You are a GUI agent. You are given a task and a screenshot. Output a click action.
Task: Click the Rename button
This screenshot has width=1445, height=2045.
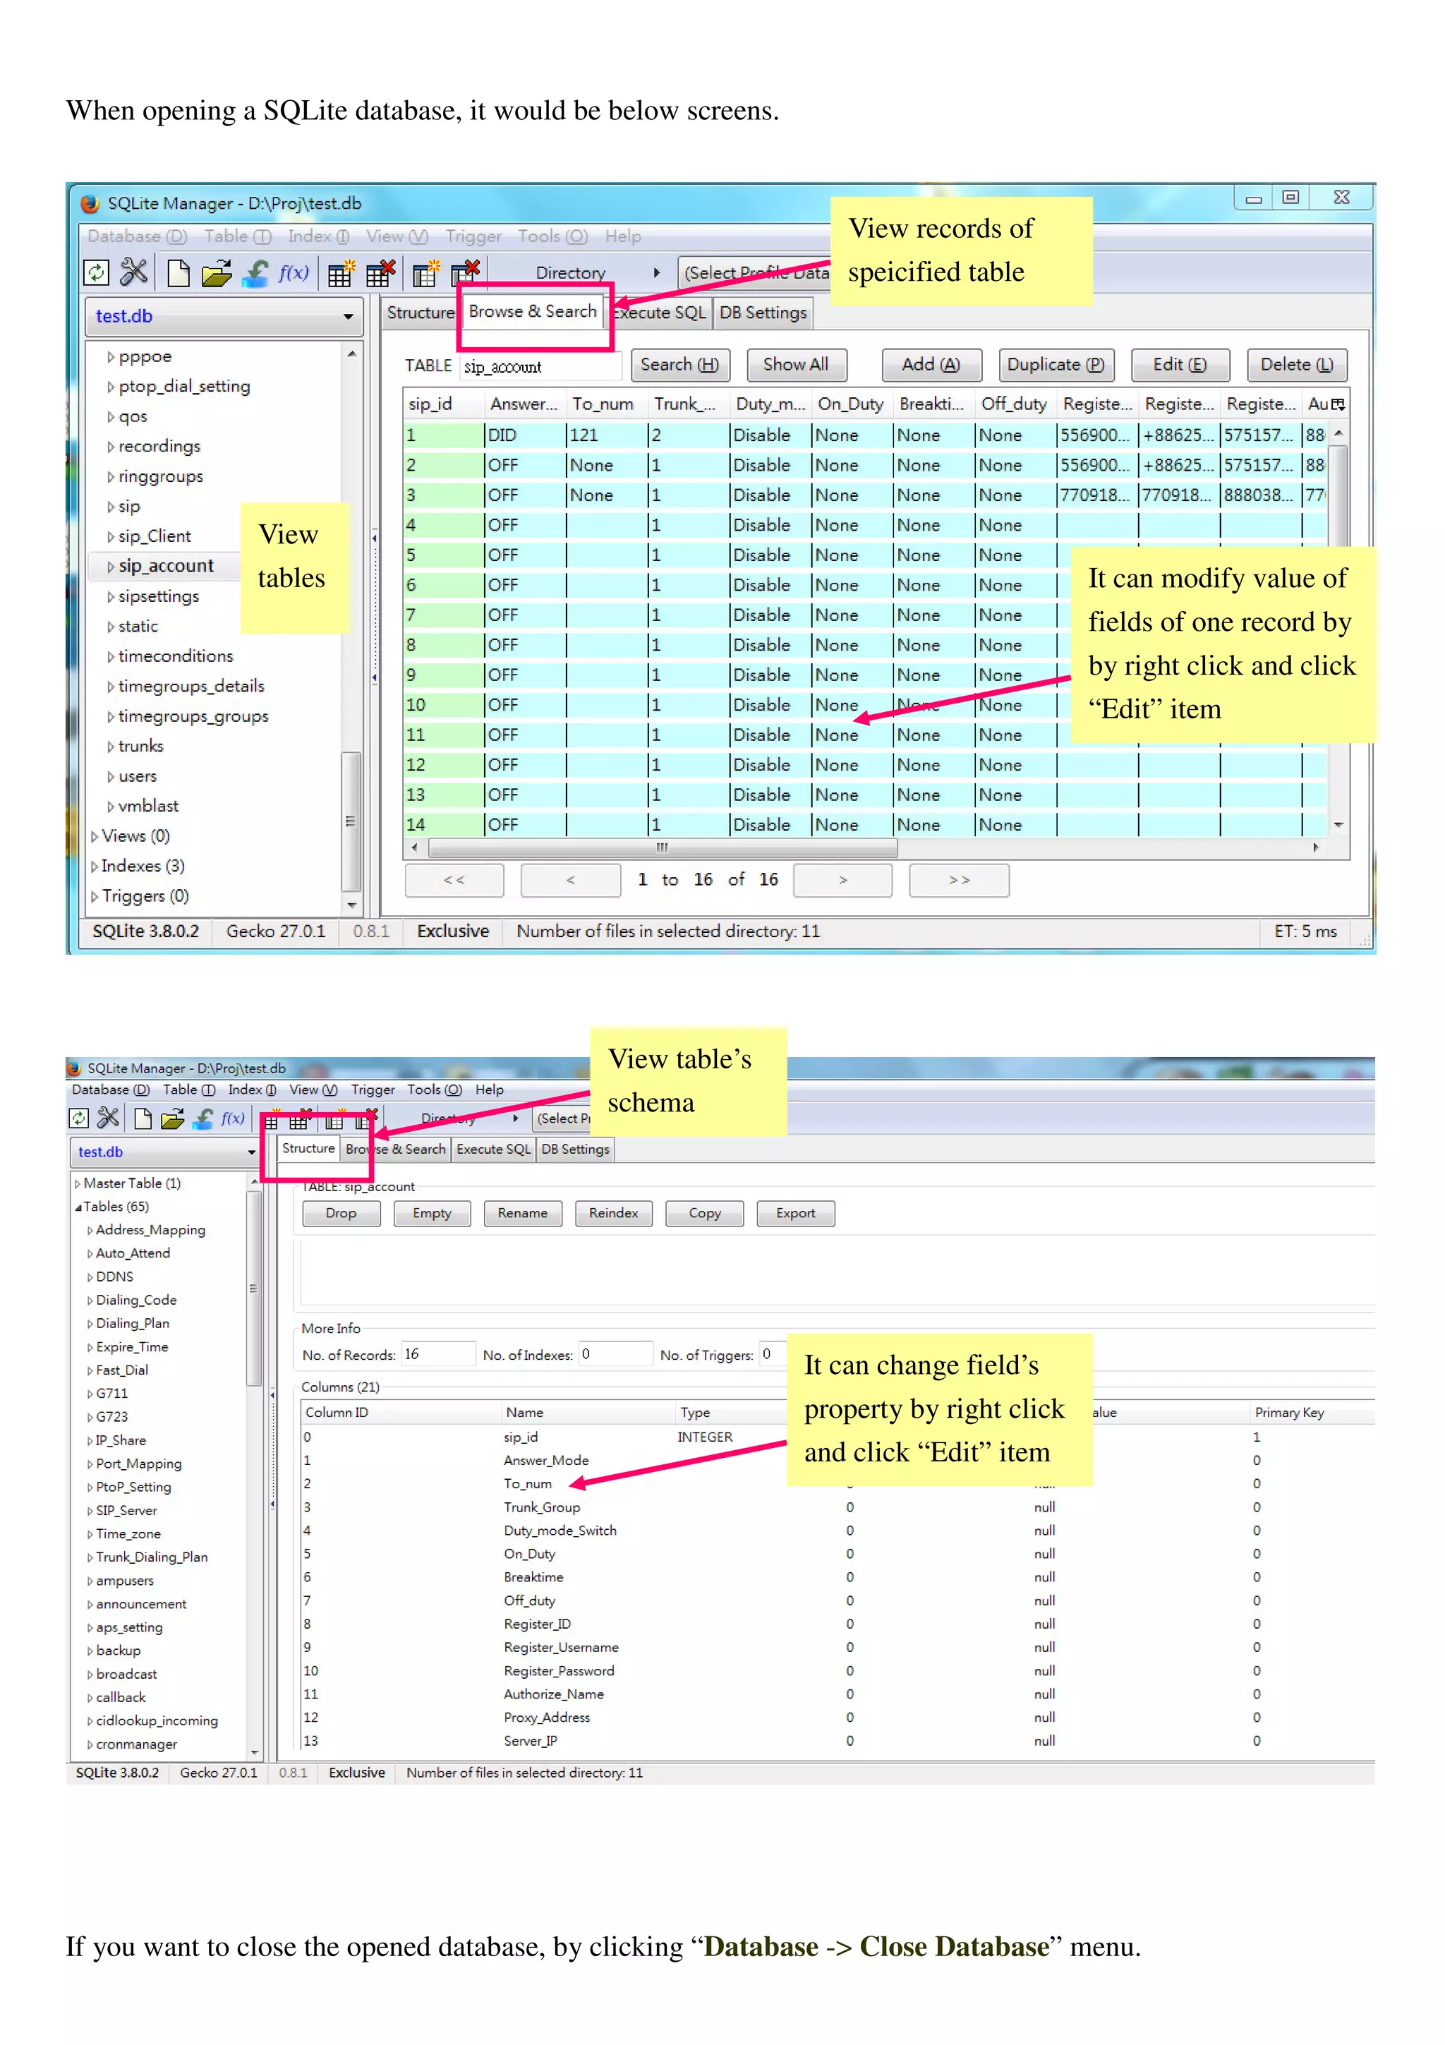[523, 1213]
